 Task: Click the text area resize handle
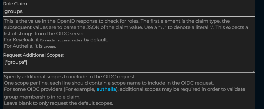tap(254, 71)
